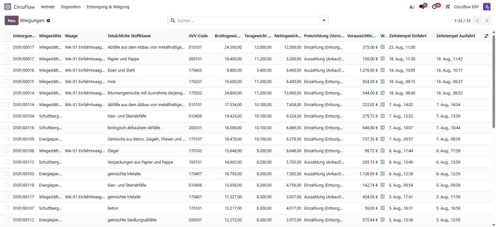
Task: Click the Gemische aus Beton, Ziegeln cell
Action: [x=146, y=139]
